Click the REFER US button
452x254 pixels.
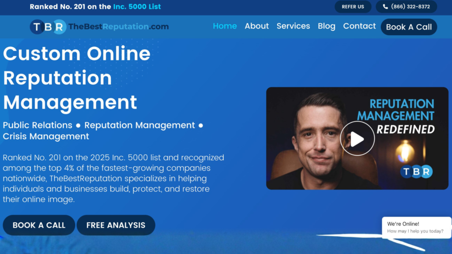[x=353, y=7]
